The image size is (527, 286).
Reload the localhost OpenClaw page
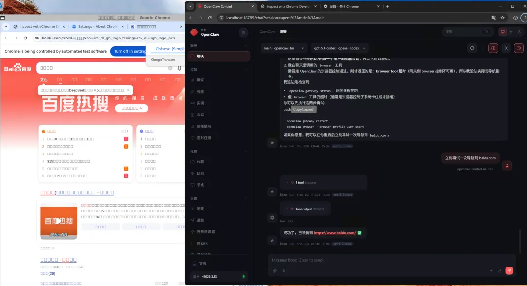[x=210, y=18]
